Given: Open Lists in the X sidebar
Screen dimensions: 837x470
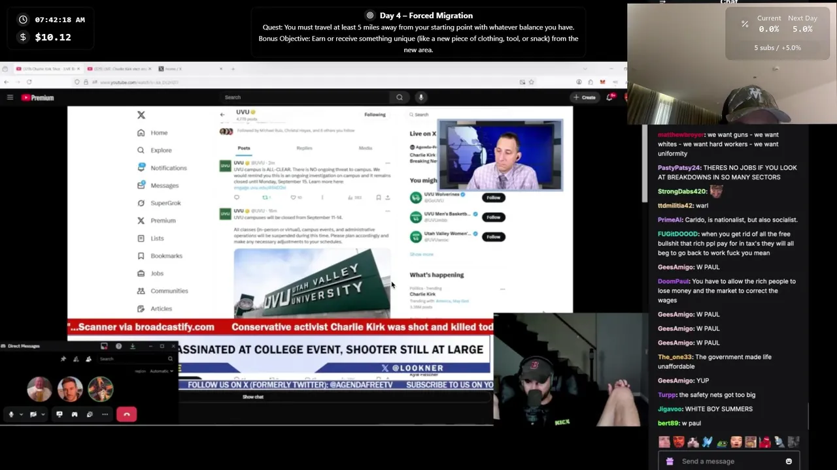Looking at the screenshot, I should [150, 238].
